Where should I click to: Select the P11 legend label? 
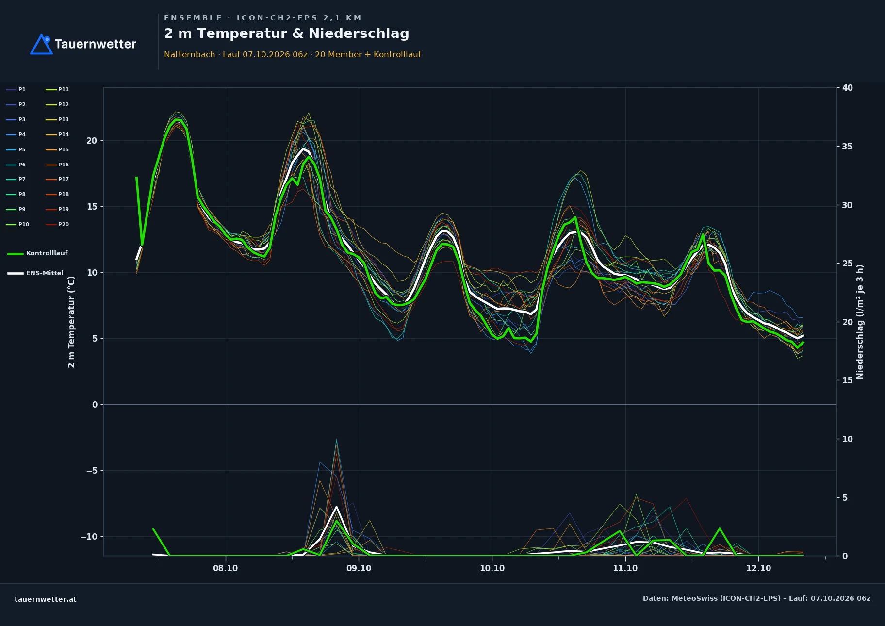coord(64,89)
